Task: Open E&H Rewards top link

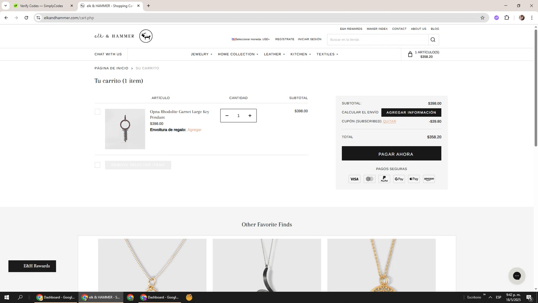Action: point(351,29)
